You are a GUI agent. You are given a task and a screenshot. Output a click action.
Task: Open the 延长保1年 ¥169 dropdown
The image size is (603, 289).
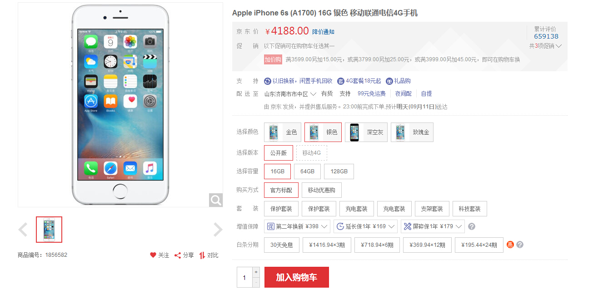[365, 226]
